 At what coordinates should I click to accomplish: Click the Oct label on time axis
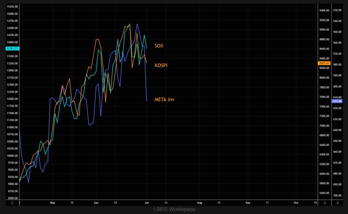point(296,203)
